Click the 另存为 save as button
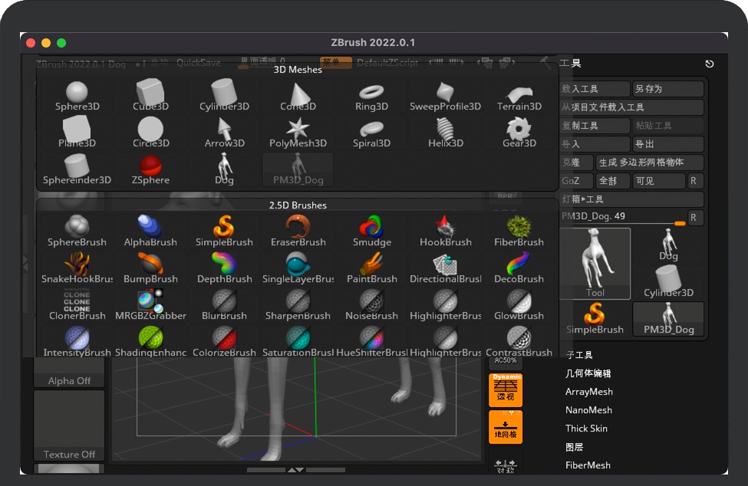748x486 pixels. (667, 89)
